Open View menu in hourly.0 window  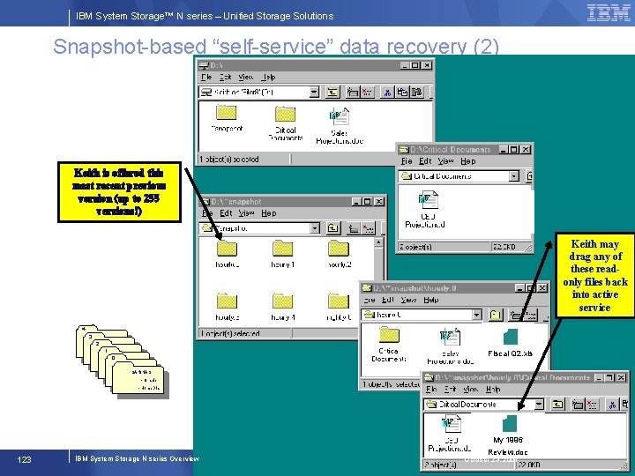coord(408,300)
